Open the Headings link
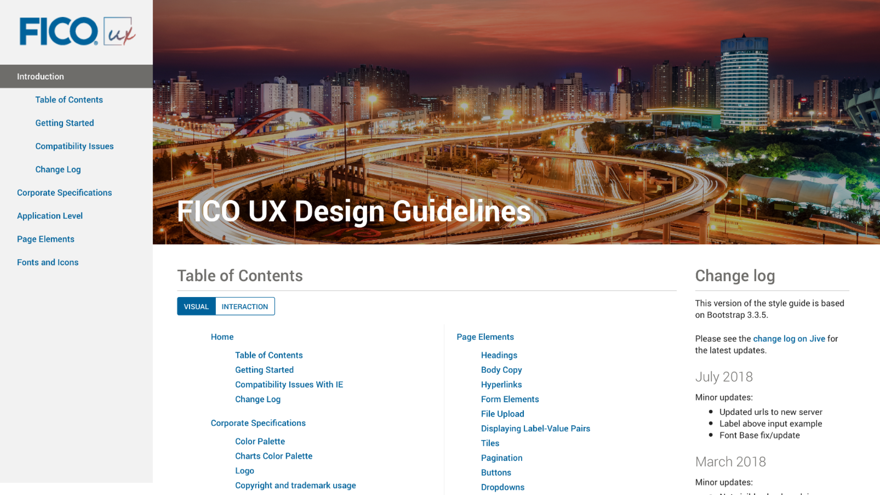The height and width of the screenshot is (495, 880). (499, 355)
